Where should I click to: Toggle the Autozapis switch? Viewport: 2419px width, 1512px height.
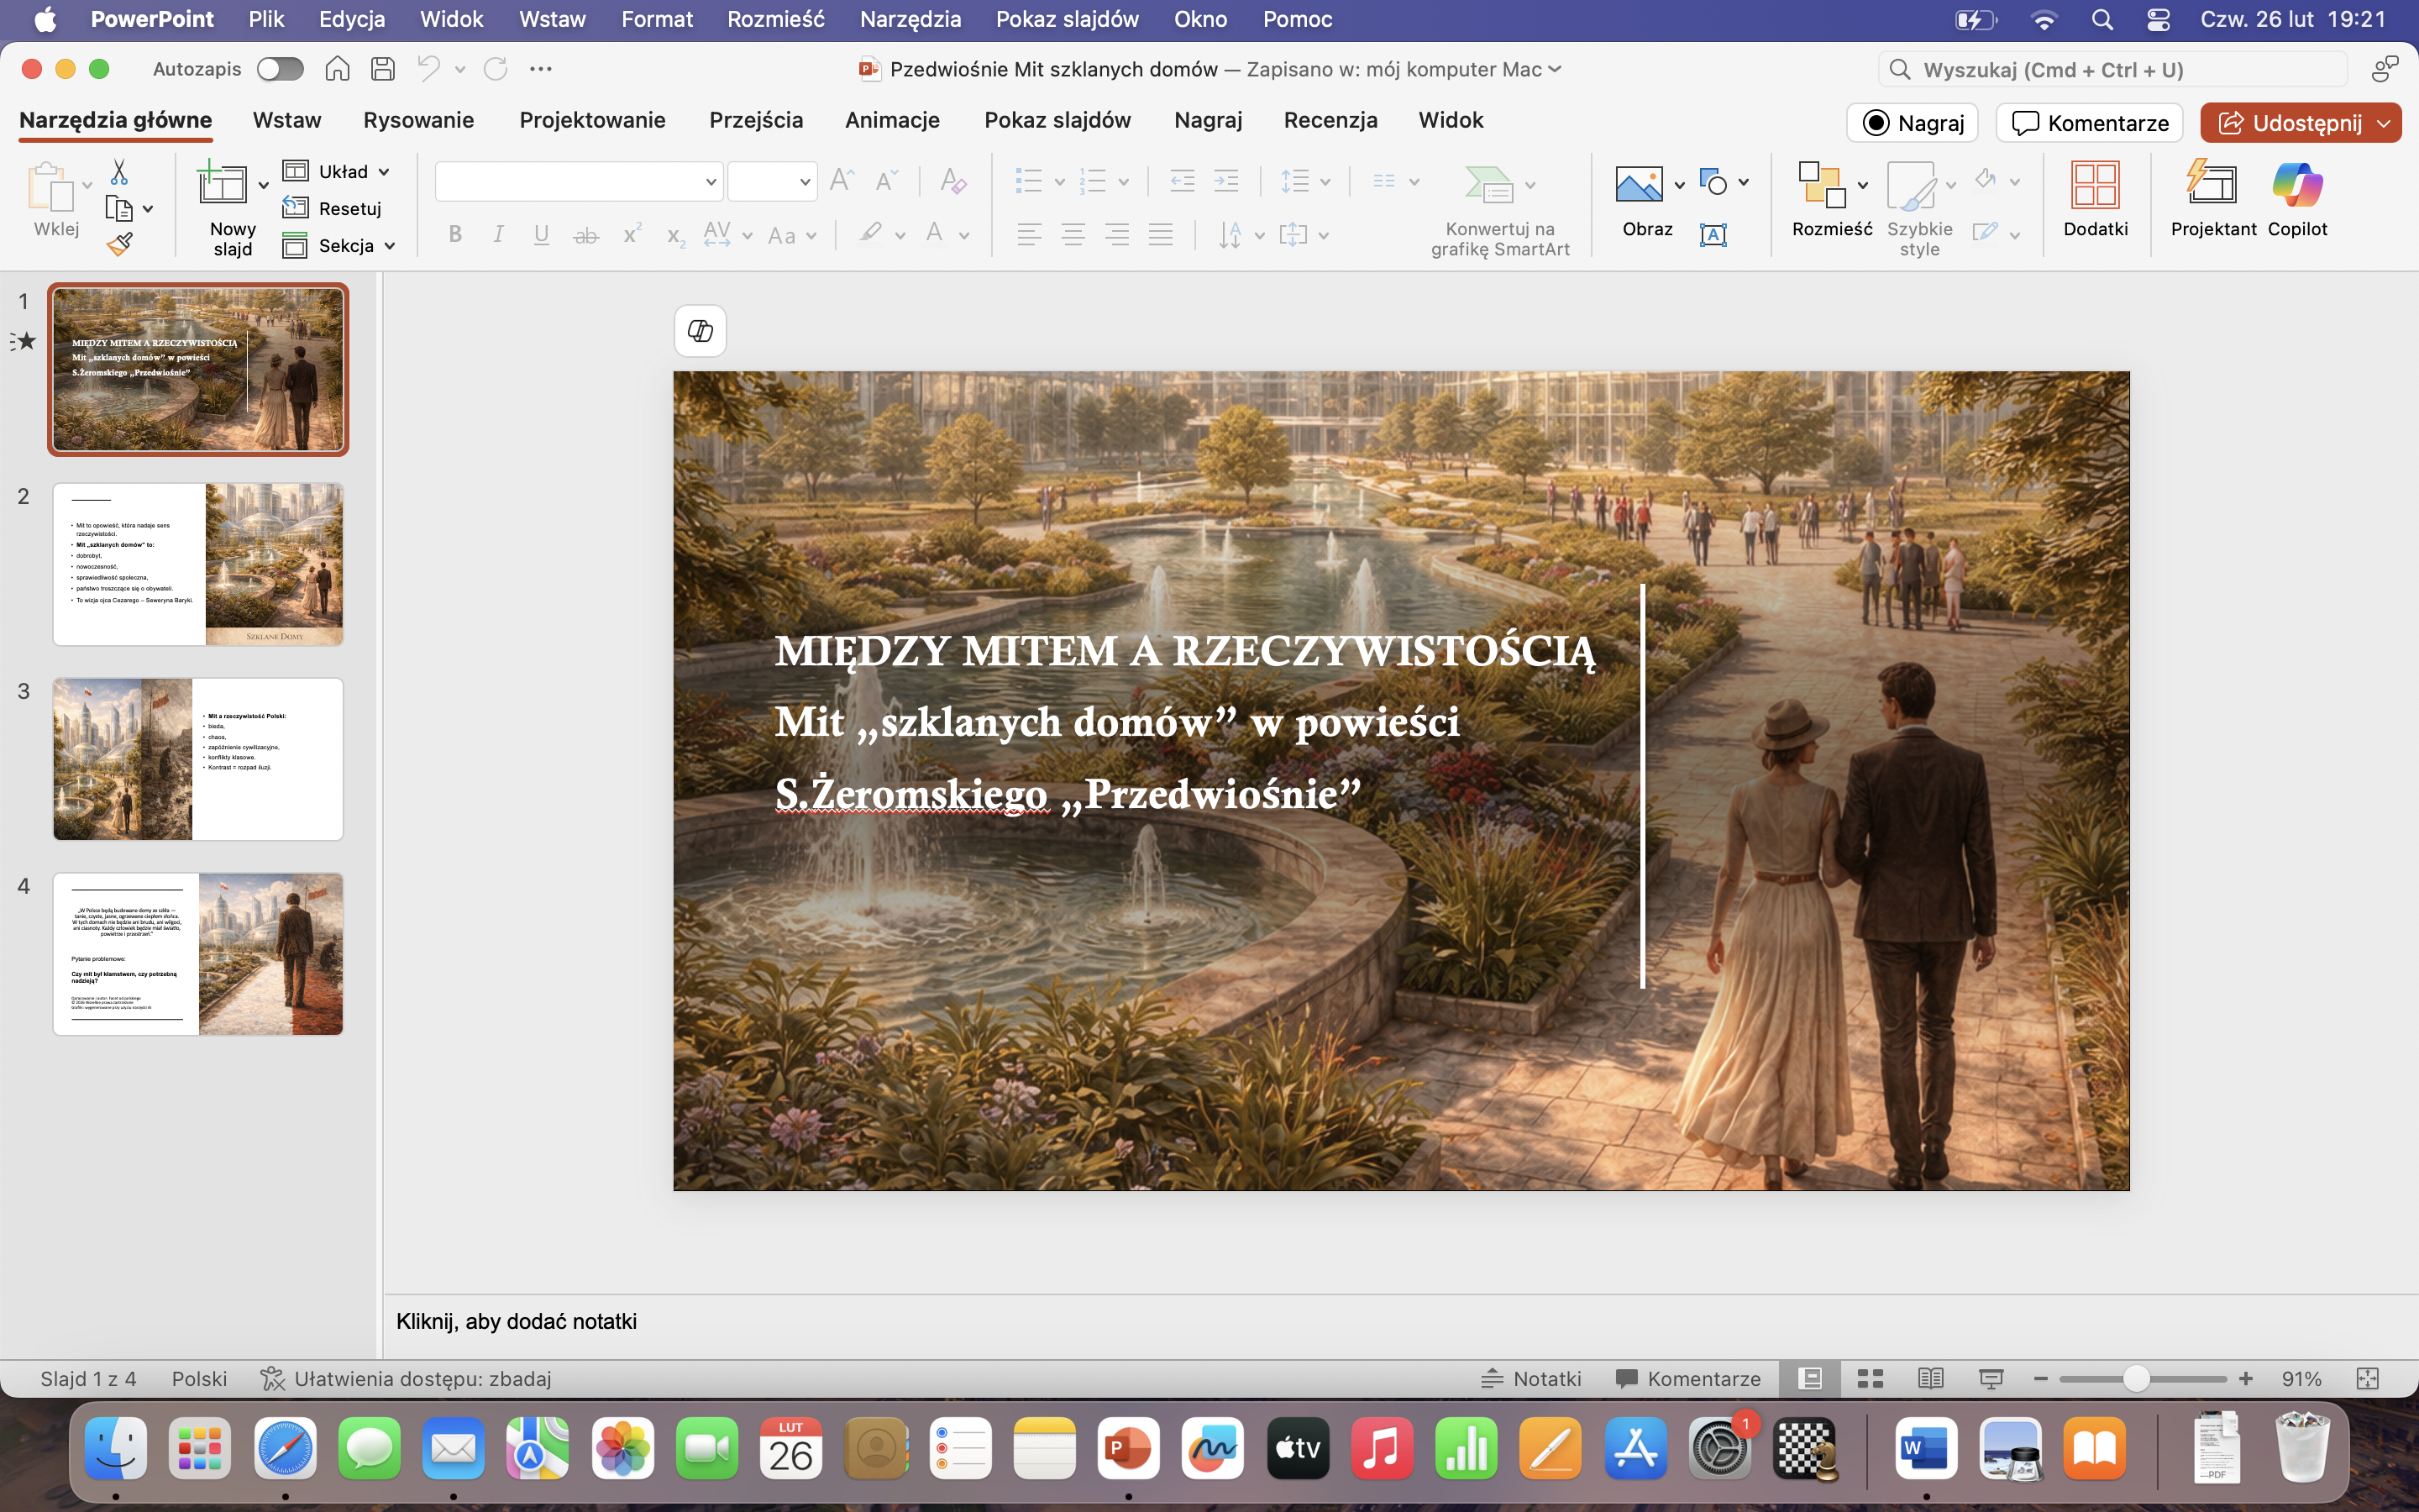click(x=280, y=69)
